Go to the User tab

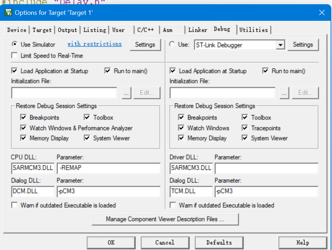(121, 30)
